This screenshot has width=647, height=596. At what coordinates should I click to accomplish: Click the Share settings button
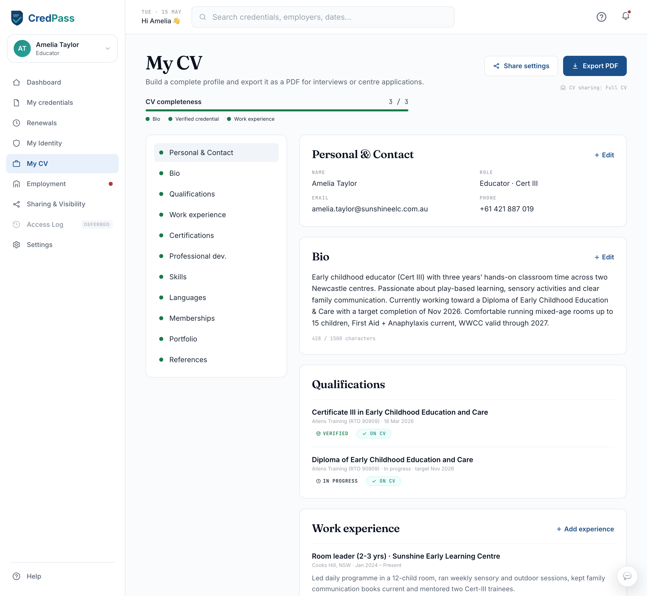point(521,66)
